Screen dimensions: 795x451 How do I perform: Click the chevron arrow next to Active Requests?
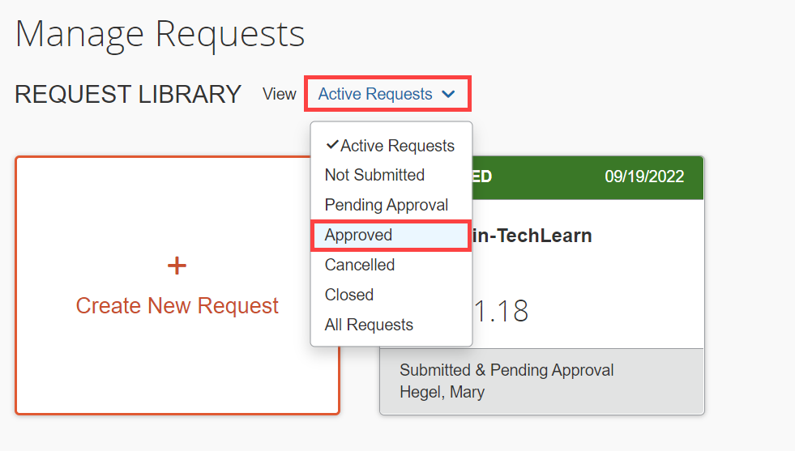tap(448, 95)
